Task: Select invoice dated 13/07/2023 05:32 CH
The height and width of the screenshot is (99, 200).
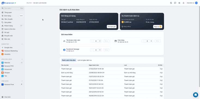Action: tap(112, 77)
